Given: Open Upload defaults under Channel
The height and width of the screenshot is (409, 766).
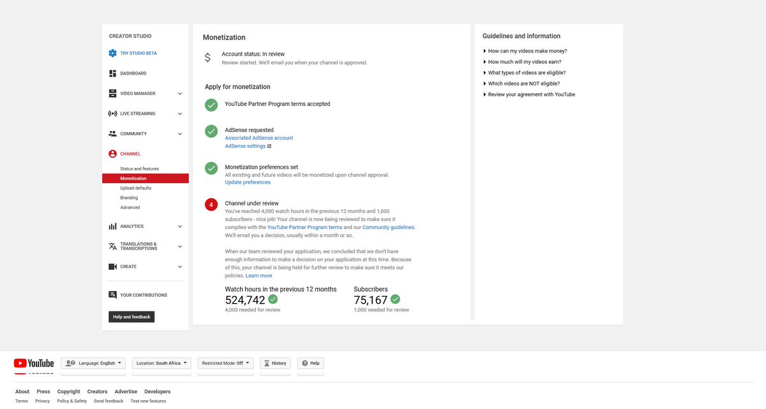Looking at the screenshot, I should 136,188.
